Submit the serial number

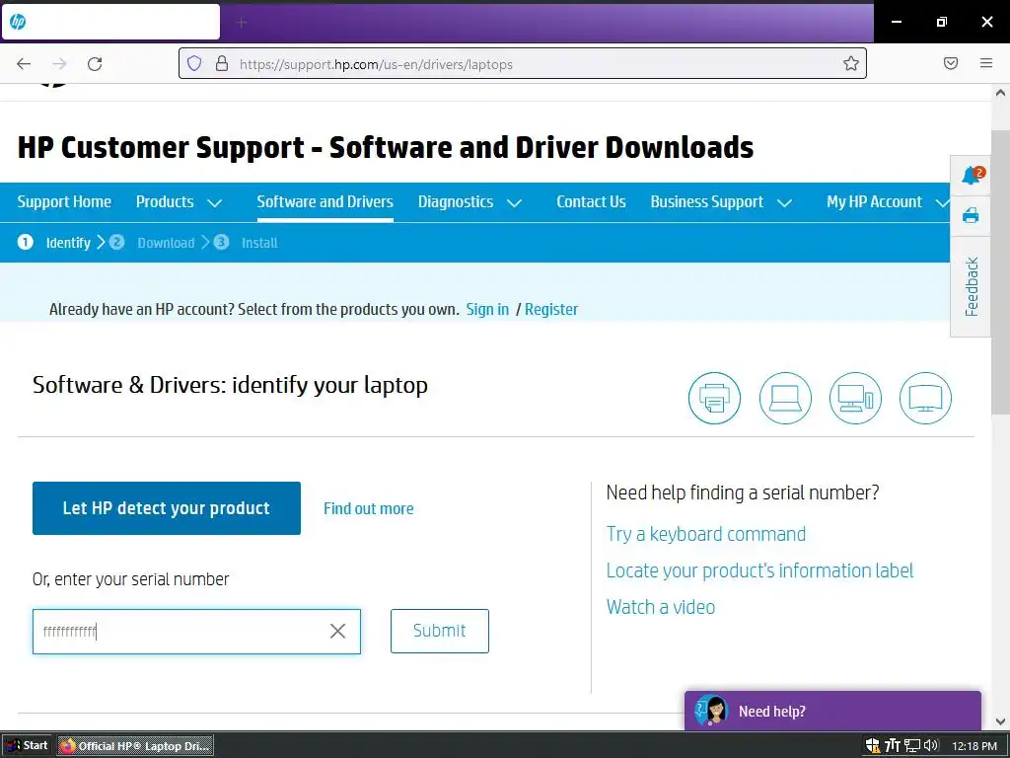pyautogui.click(x=439, y=631)
